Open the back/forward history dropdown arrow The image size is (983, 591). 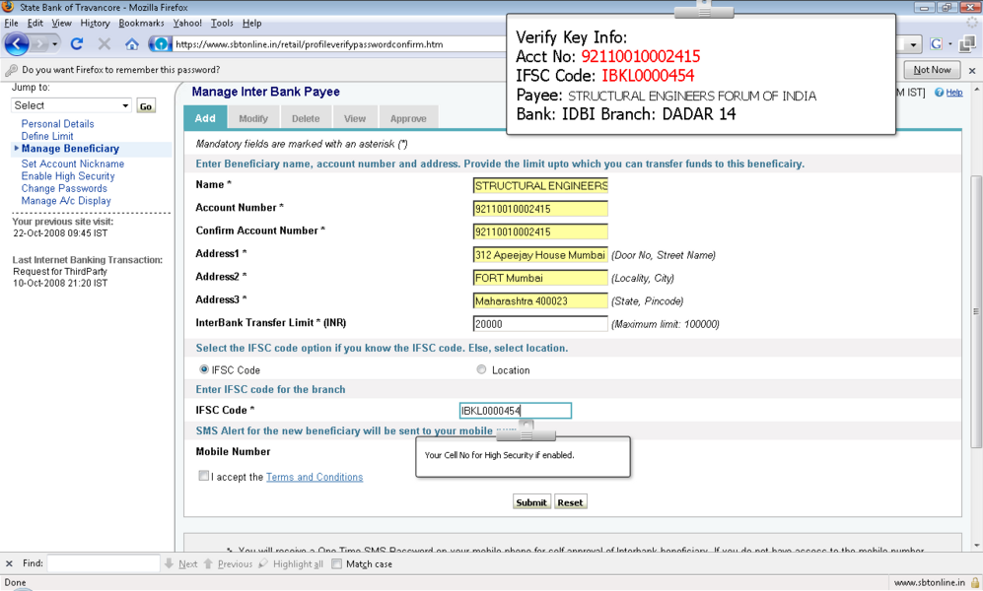[x=55, y=44]
